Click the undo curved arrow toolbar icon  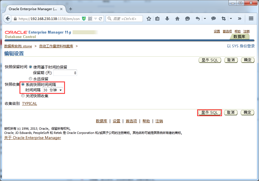tap(197, 19)
